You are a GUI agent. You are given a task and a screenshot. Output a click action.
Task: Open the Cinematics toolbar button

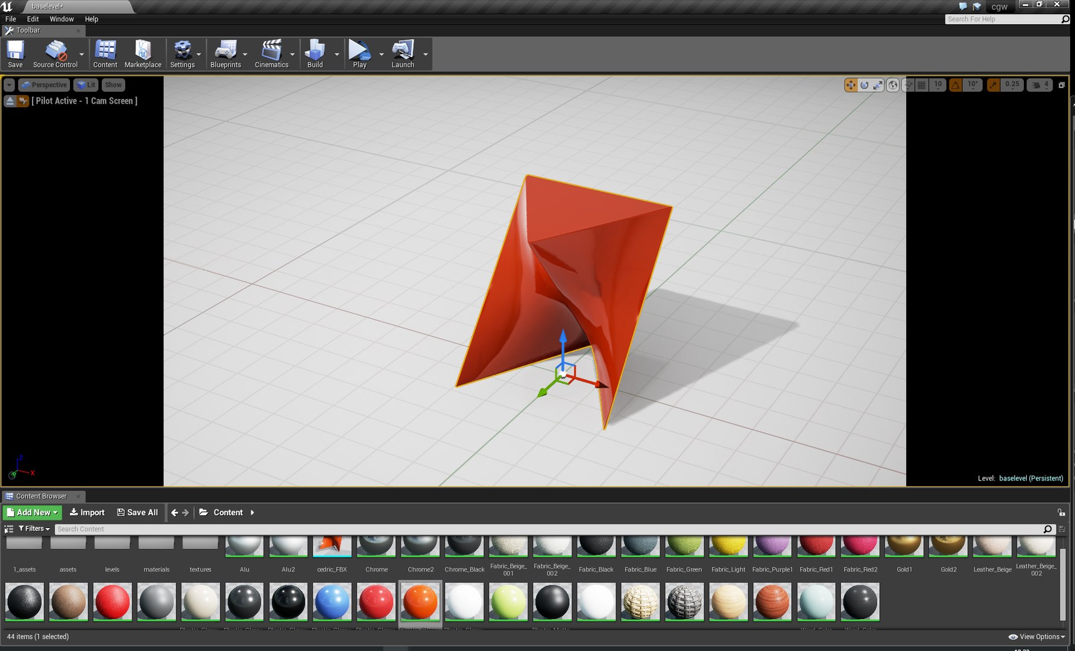point(271,54)
